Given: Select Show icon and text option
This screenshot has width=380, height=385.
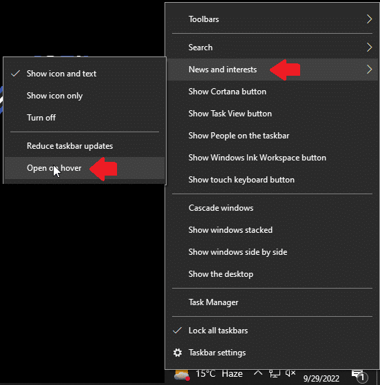Looking at the screenshot, I should [85, 74].
